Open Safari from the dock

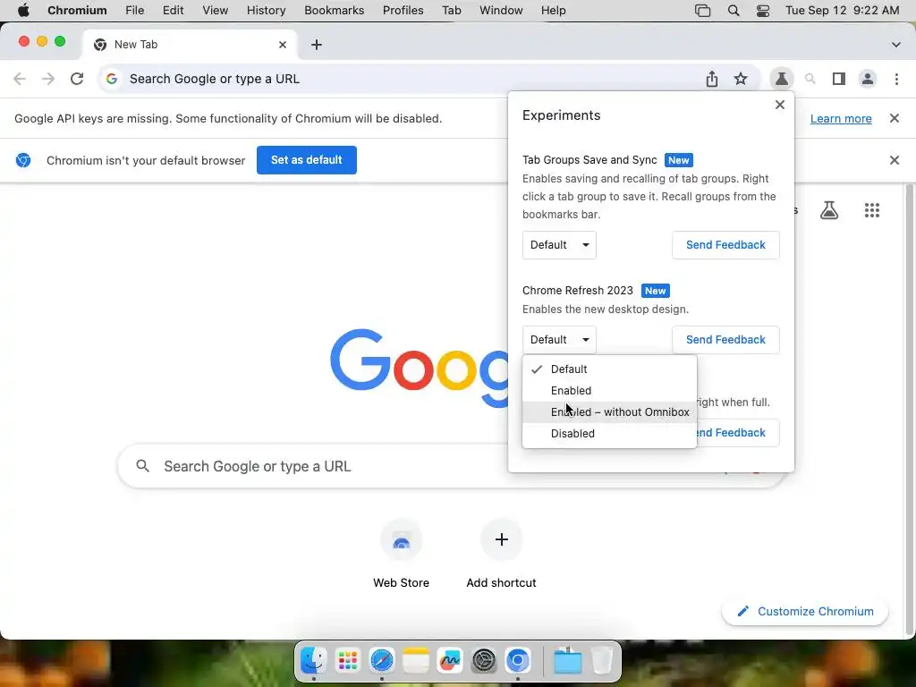[382, 661]
